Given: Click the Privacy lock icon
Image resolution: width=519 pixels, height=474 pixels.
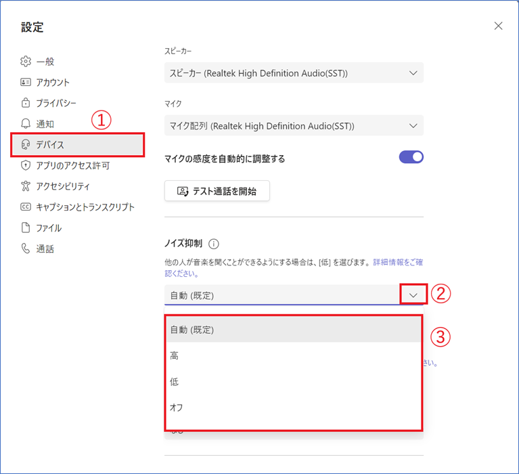Looking at the screenshot, I should [26, 104].
